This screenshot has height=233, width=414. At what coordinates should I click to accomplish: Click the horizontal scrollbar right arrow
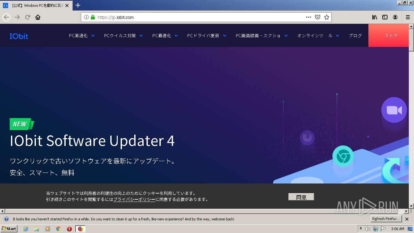[x=407, y=211]
